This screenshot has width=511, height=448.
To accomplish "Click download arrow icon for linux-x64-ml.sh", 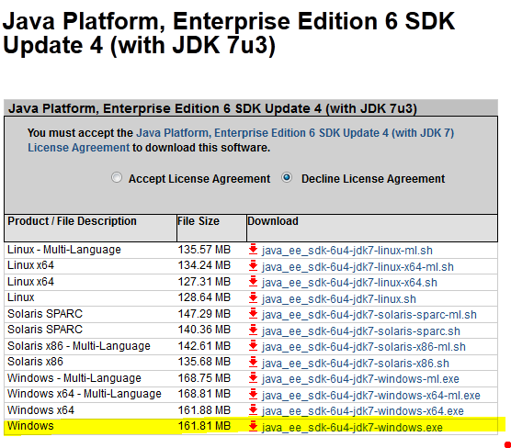I will [x=254, y=265].
